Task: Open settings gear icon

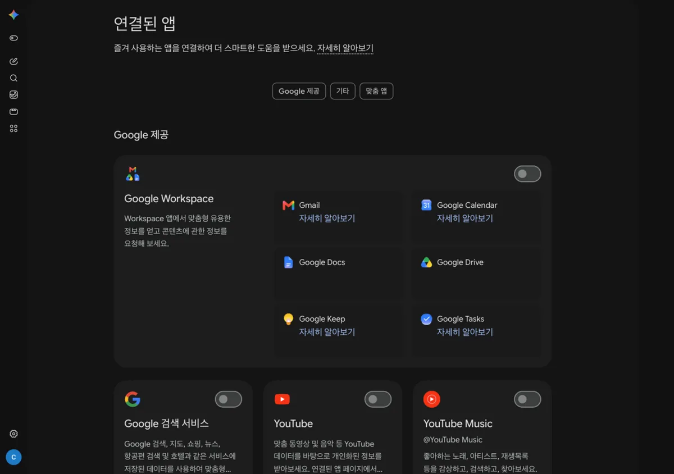Action: pyautogui.click(x=14, y=434)
